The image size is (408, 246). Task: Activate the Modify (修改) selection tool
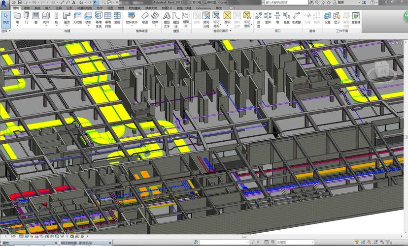click(6, 19)
